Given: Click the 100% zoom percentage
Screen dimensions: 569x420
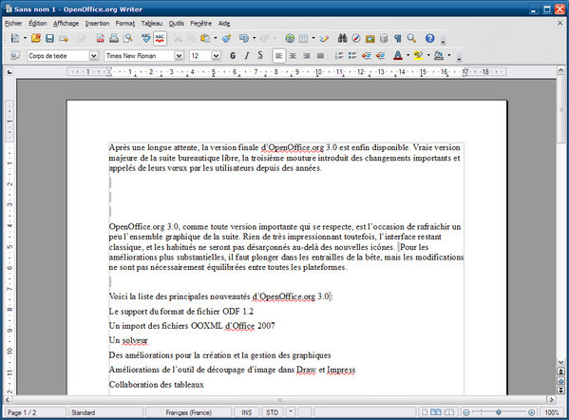Looking at the screenshot, I should click(552, 412).
